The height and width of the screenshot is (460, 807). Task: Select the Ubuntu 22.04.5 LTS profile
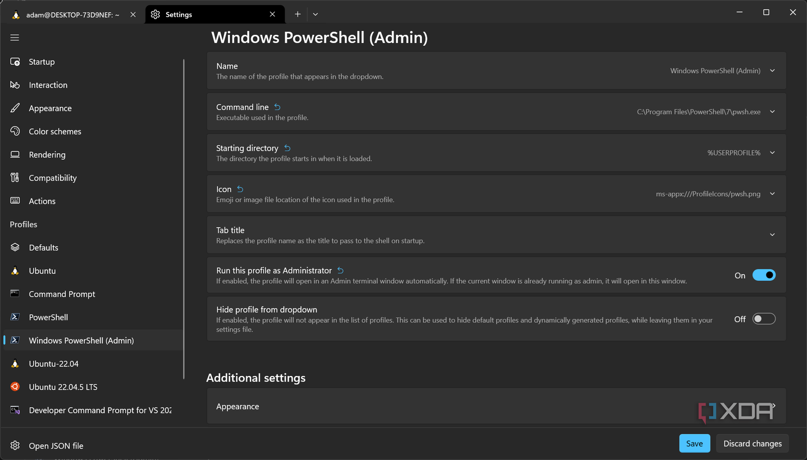point(93,387)
